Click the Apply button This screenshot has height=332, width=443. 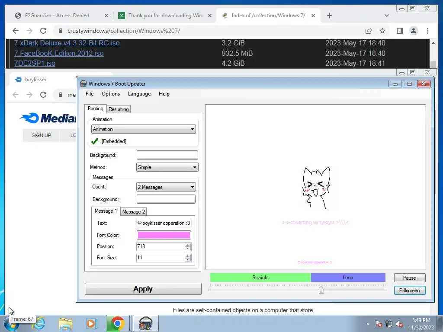tap(143, 289)
